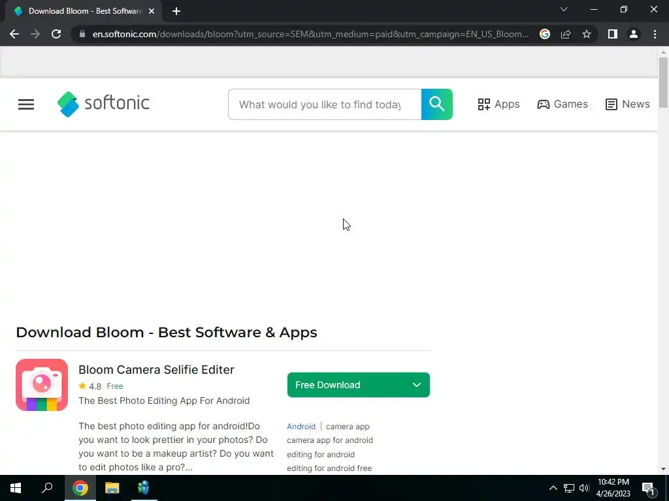The height and width of the screenshot is (501, 669).
Task: Click the 'editing for android' tag
Action: coord(320,455)
